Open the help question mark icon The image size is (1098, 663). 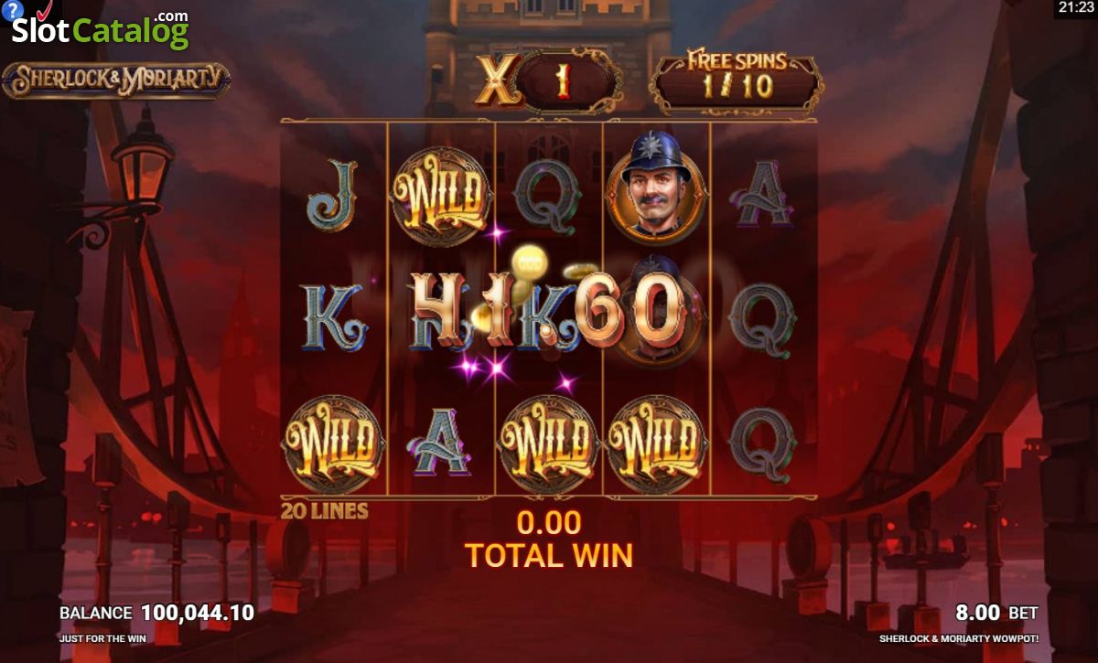pos(11,11)
